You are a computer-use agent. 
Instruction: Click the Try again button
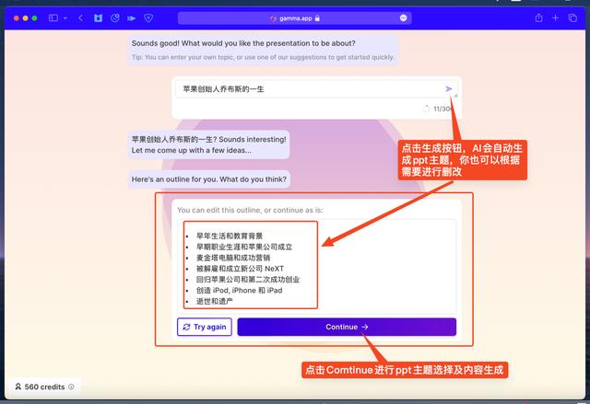click(205, 327)
